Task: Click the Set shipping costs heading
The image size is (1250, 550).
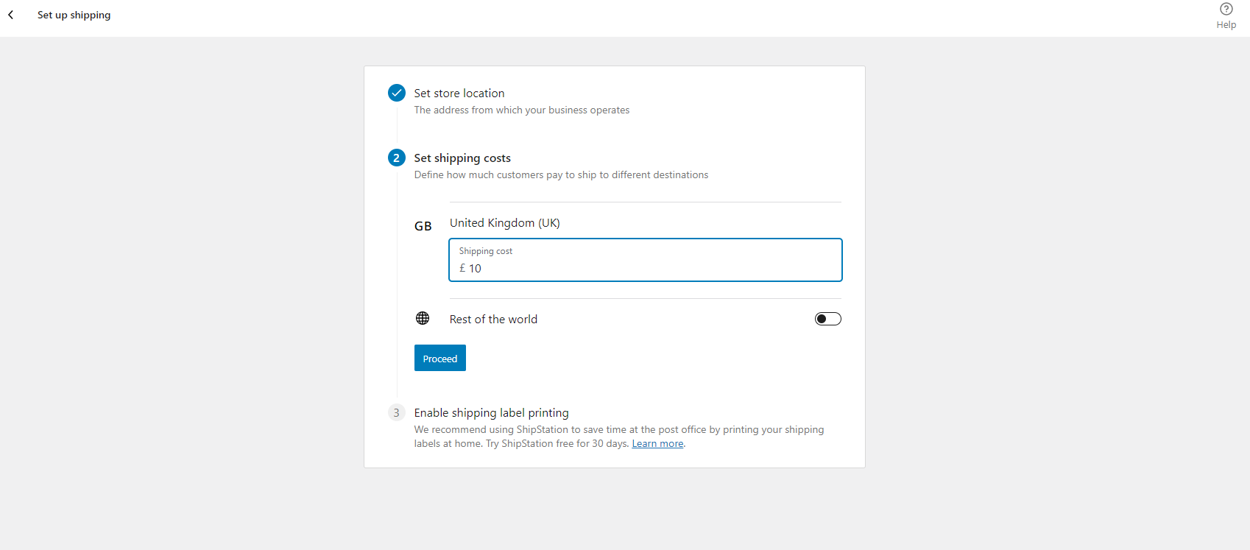Action: pyautogui.click(x=462, y=158)
